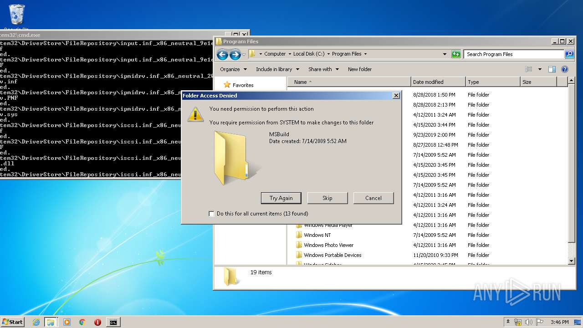
Task: Click the Forward arrow in Explorer
Action: [235, 55]
